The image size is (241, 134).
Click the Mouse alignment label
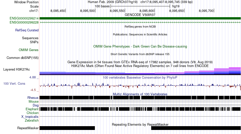33,102
